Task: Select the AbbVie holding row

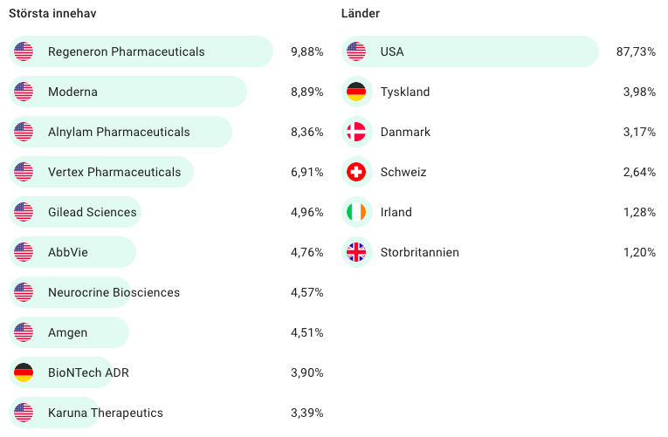Action: coord(68,252)
